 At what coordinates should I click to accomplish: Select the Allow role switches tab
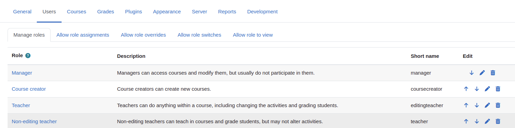point(199,35)
